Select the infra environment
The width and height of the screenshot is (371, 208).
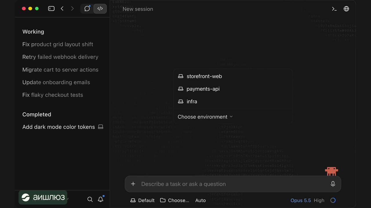pos(233,101)
